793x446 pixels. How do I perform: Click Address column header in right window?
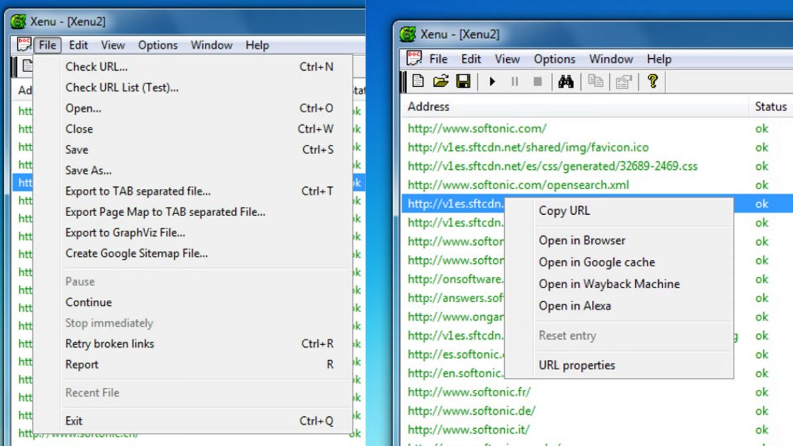point(575,106)
